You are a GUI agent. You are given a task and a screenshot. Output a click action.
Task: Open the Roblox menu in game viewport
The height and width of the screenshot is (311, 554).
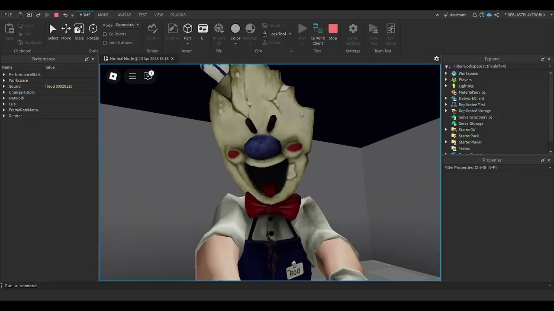[x=113, y=76]
